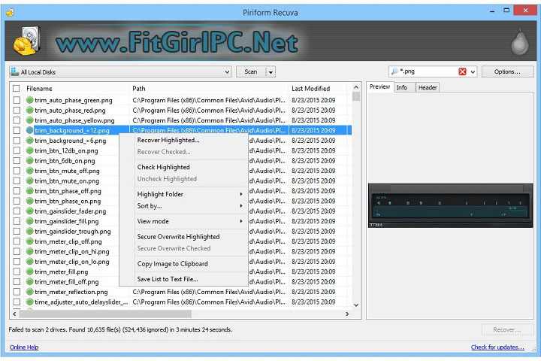Tick the checkbox beside trim_btn_mute_off.png
The image size is (541, 361).
pyautogui.click(x=17, y=171)
